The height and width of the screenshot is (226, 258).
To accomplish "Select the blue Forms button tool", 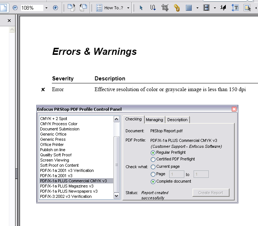I will pyautogui.click(x=189, y=8).
